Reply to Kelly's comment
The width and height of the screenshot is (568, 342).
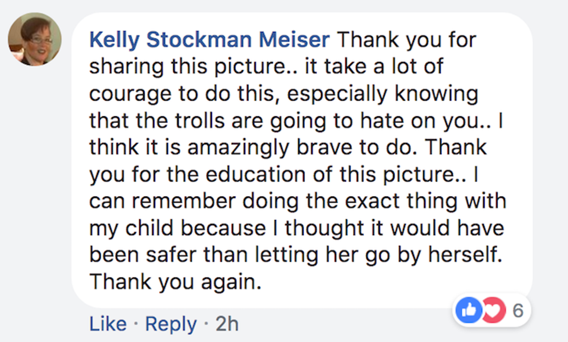pos(170,324)
